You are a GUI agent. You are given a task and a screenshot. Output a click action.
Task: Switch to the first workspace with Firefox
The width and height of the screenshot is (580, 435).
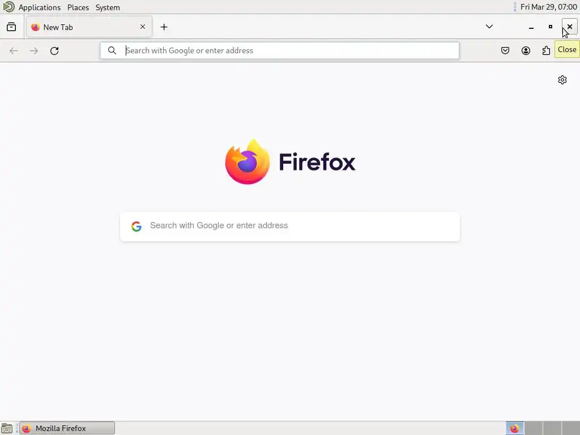point(514,428)
